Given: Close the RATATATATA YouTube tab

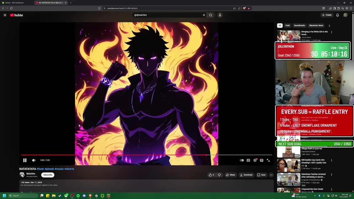Looking at the screenshot, I should click(x=66, y=3).
